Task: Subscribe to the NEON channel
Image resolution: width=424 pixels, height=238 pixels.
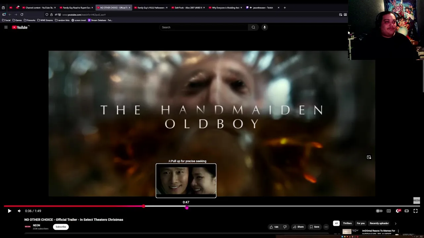Action: point(61,227)
